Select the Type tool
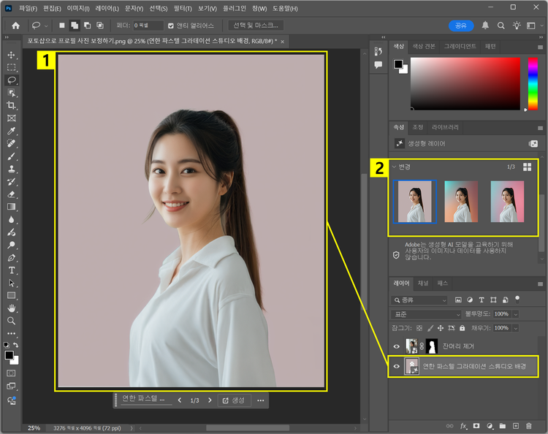 (x=11, y=270)
